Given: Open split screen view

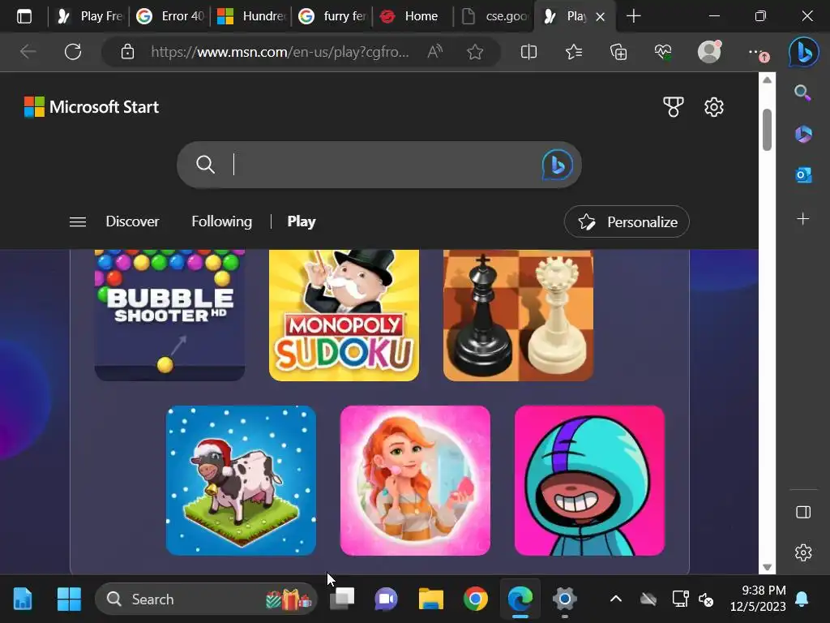Looking at the screenshot, I should (x=528, y=52).
